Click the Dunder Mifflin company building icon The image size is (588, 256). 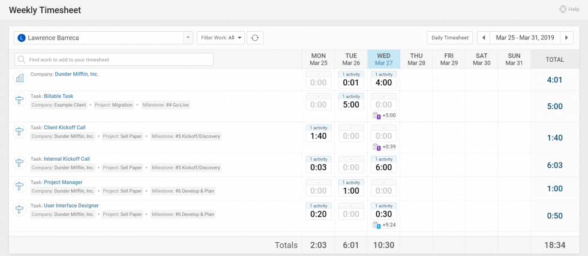pyautogui.click(x=19, y=78)
